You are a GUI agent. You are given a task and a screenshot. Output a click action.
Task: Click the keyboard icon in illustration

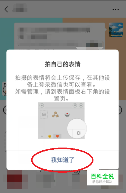(x=75, y=105)
